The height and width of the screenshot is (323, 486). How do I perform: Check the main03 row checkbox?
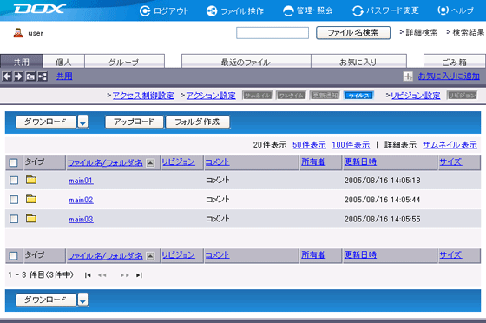14,219
